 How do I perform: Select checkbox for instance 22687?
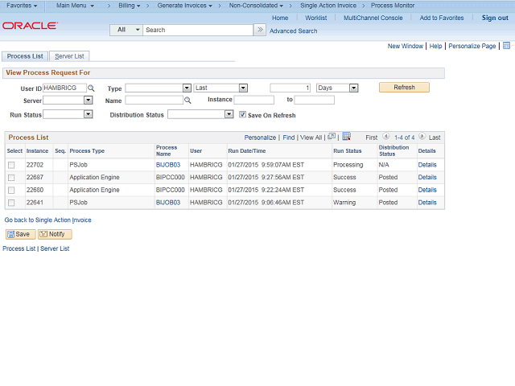click(x=11, y=178)
